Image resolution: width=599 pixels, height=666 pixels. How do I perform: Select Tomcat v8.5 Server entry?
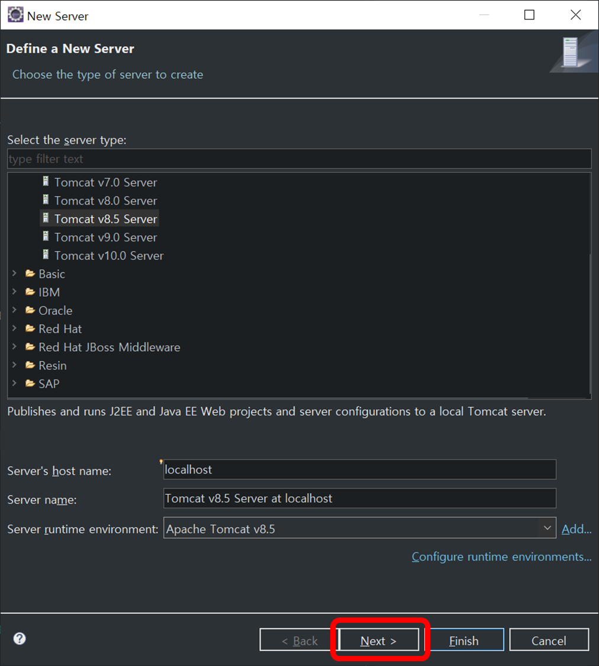click(x=106, y=218)
